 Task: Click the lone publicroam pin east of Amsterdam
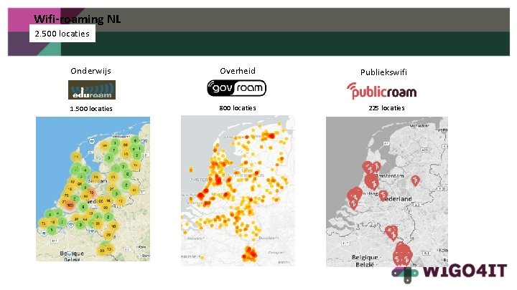[x=416, y=180]
